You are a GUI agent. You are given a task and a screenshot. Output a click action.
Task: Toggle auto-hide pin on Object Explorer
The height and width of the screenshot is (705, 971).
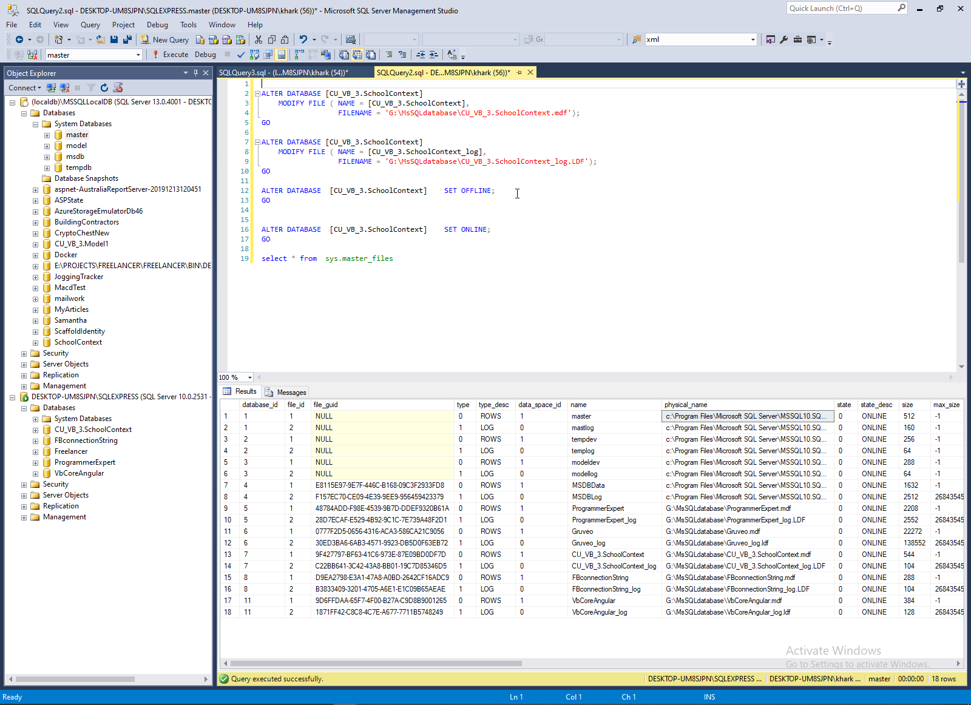[195, 73]
